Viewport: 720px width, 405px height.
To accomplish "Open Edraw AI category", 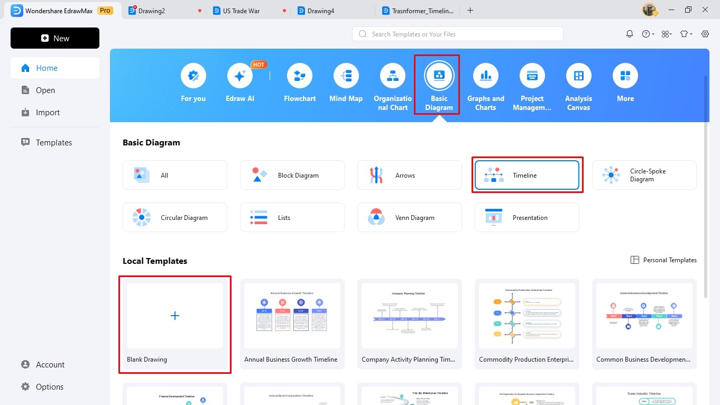I will click(239, 76).
